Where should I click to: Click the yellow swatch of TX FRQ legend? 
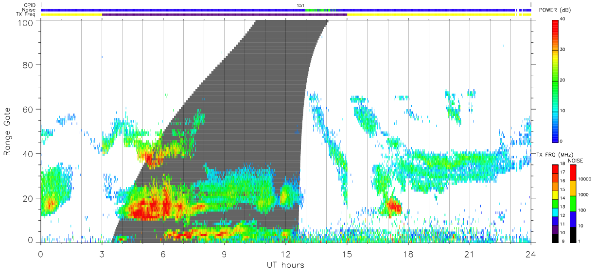click(555, 195)
